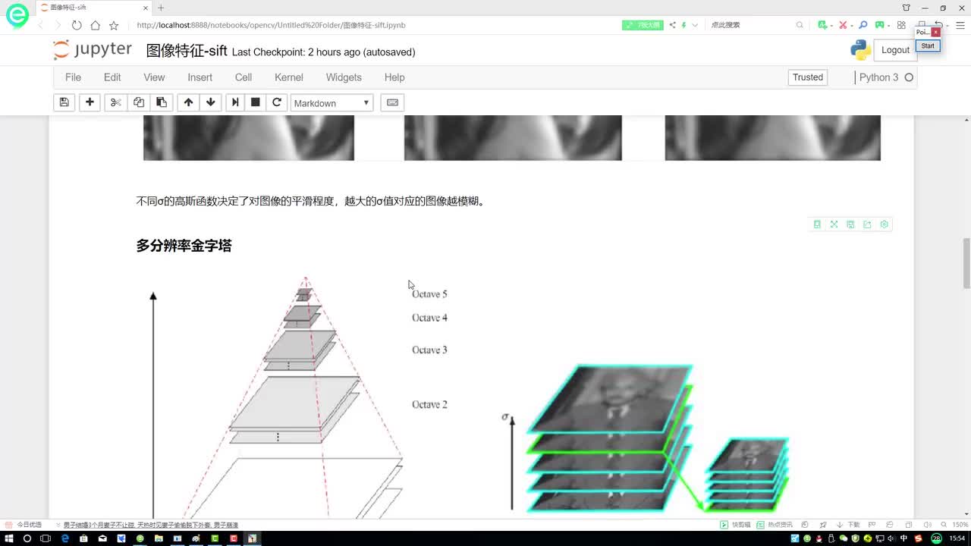Screen dimensions: 971x546
Task: Click the page vertical scrollbar thumb
Action: pyautogui.click(x=966, y=263)
